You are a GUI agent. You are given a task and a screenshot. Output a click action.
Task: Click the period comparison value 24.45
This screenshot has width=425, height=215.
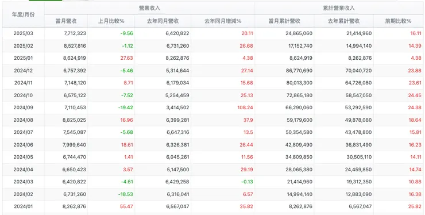tap(415, 95)
